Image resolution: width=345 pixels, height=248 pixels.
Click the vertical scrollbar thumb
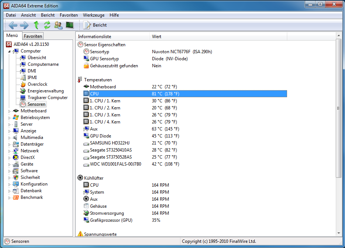pos(339,108)
